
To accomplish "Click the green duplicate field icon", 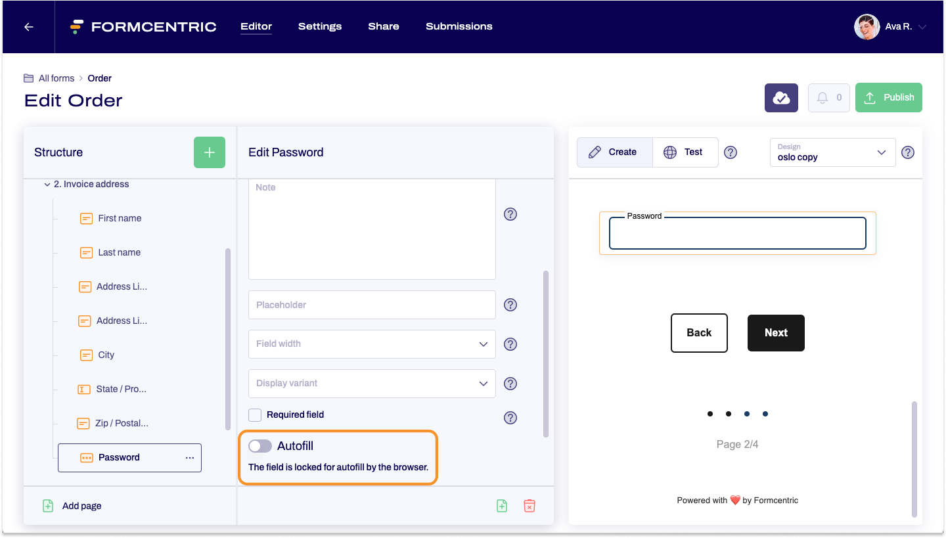I will 502,506.
